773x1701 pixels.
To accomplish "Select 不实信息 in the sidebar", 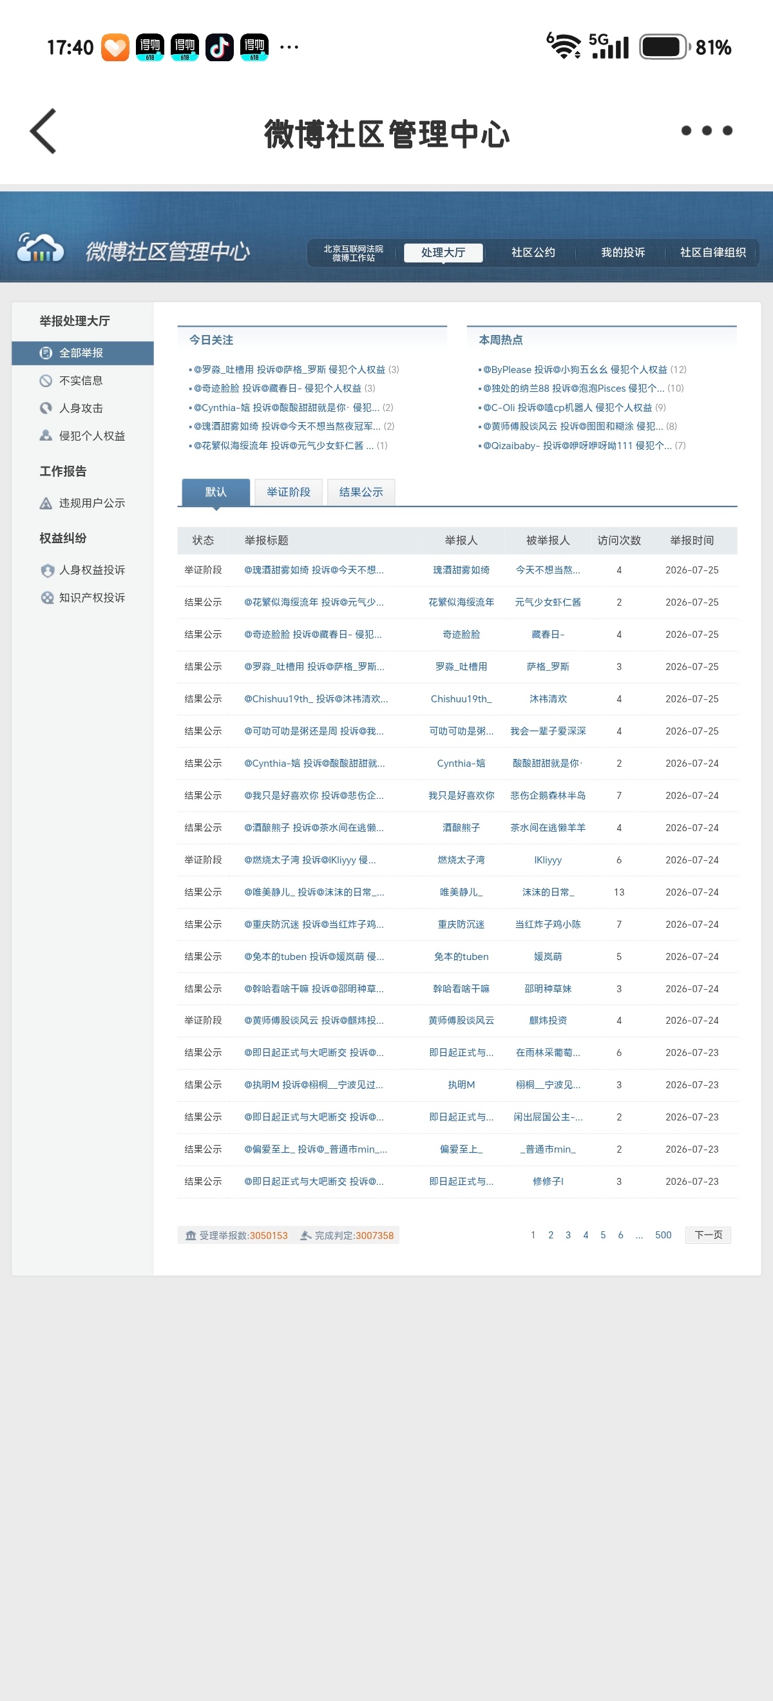I will (x=82, y=381).
